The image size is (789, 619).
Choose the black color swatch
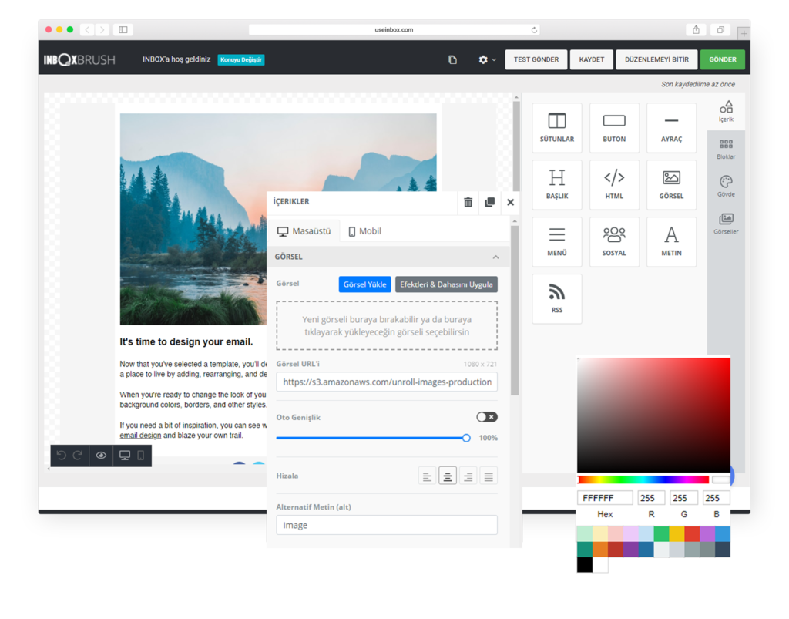(583, 565)
